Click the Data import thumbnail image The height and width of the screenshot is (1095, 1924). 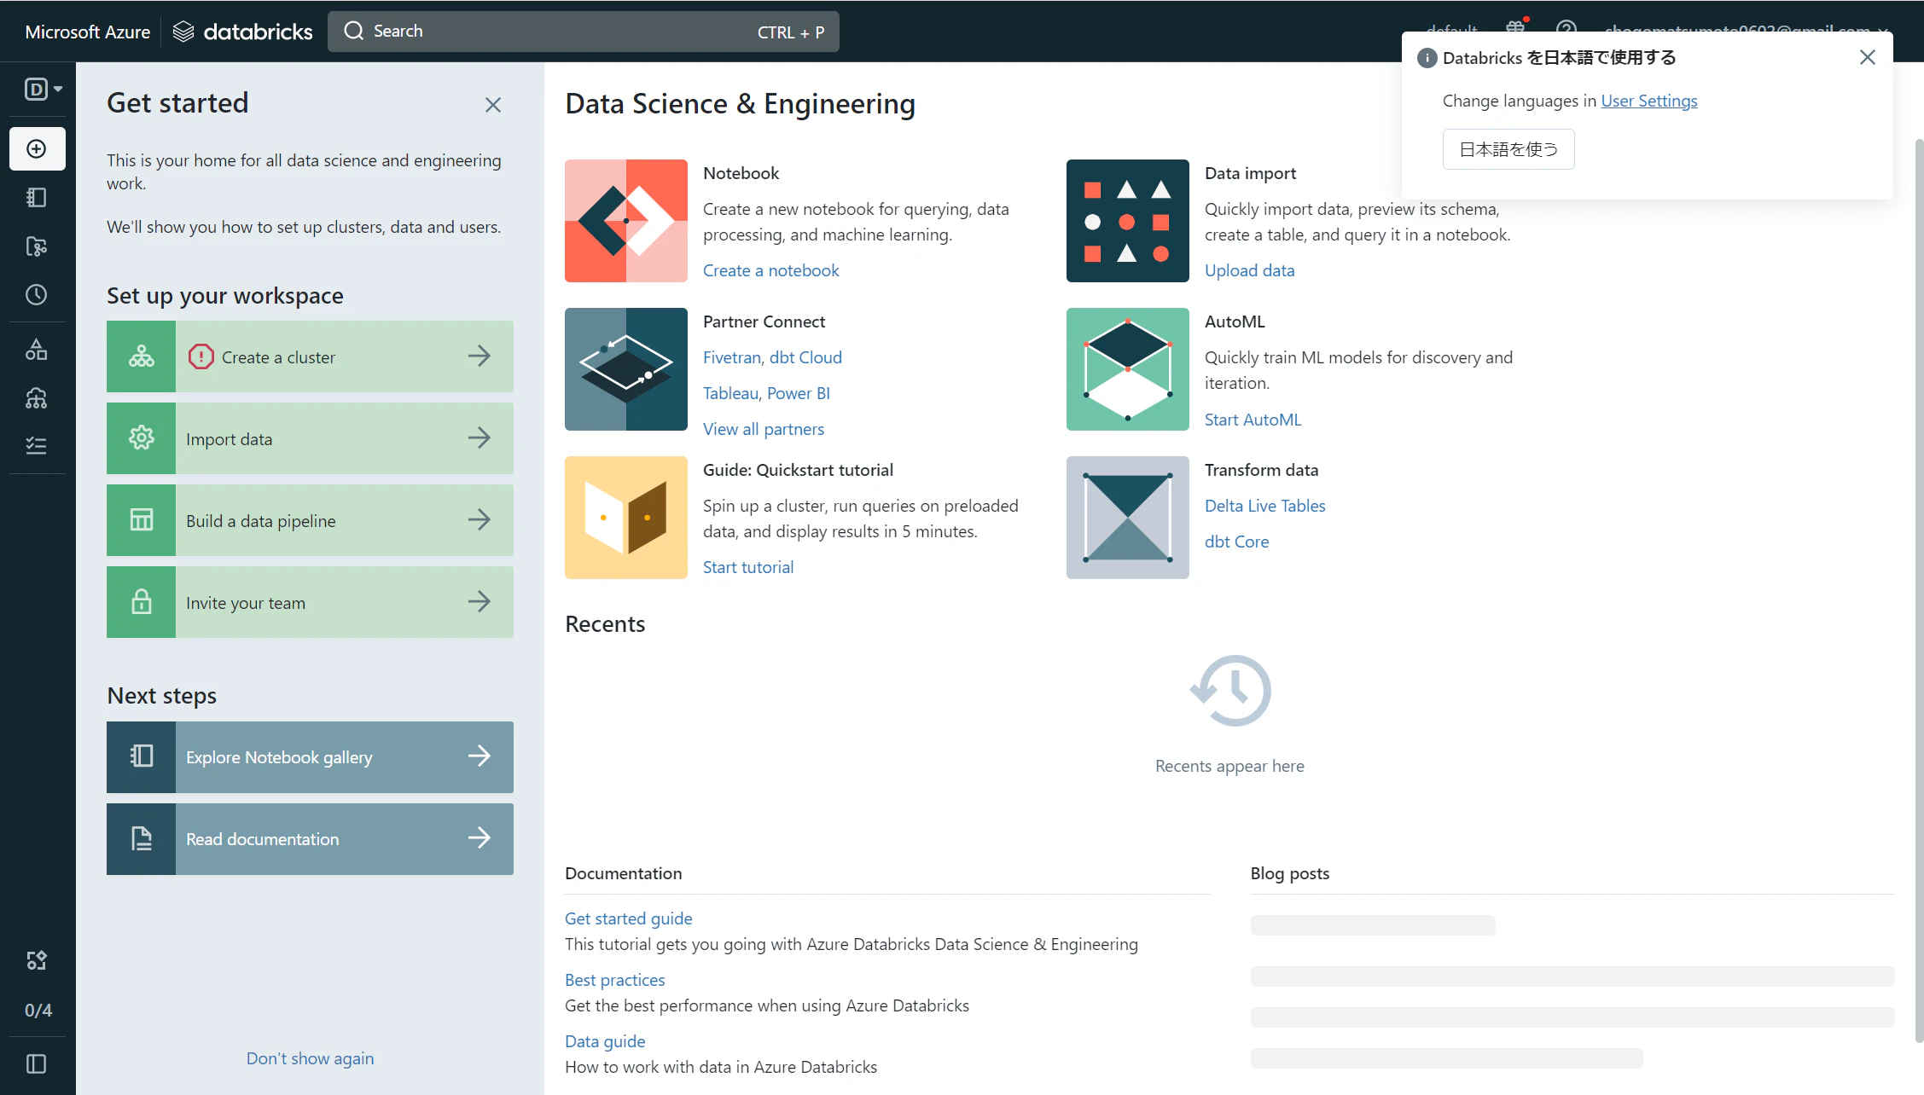[1128, 221]
